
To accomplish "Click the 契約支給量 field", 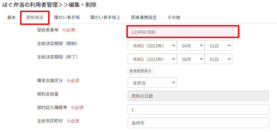I will tap(198, 96).
